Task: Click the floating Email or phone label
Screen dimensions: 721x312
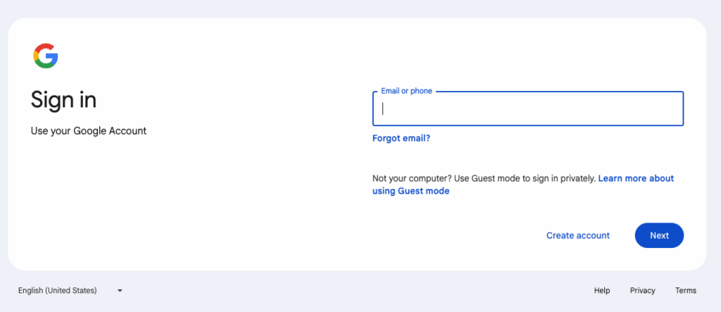Action: (x=406, y=91)
